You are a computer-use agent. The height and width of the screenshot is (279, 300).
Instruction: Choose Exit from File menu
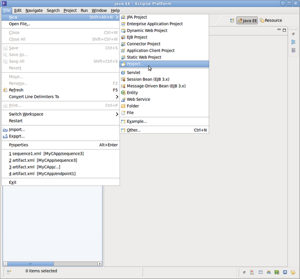tap(60, 182)
